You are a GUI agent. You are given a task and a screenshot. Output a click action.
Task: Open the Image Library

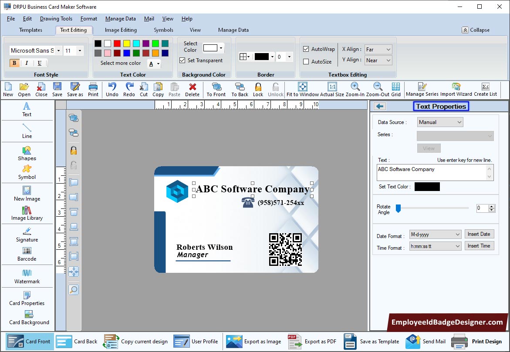(27, 213)
